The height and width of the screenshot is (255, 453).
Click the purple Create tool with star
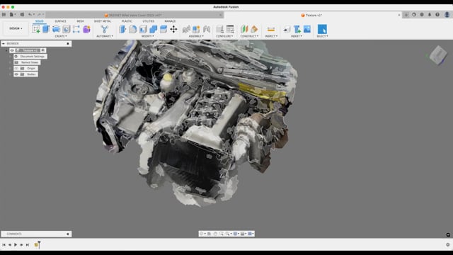point(86,29)
